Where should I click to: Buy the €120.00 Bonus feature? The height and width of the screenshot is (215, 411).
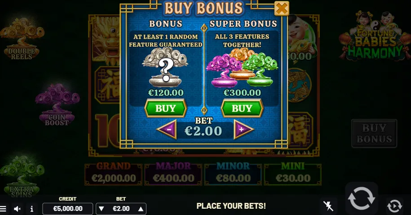[166, 108]
